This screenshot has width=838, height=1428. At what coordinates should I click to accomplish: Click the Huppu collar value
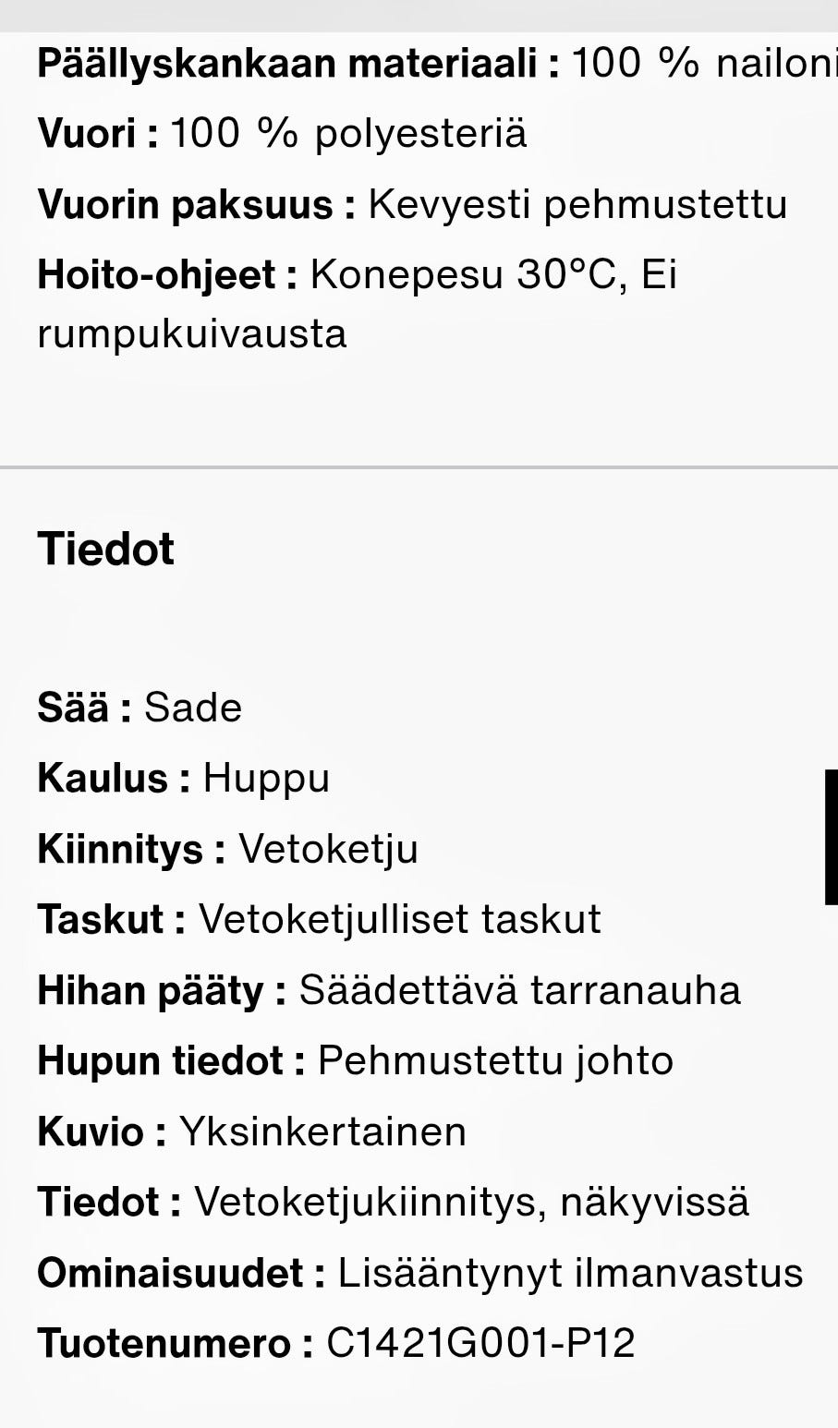coord(266,778)
